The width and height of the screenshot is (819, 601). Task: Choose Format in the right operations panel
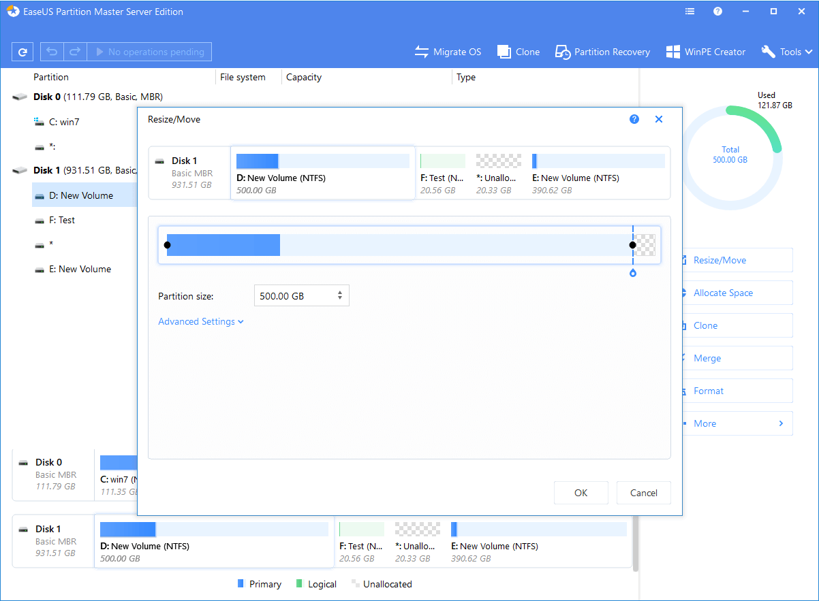(709, 391)
